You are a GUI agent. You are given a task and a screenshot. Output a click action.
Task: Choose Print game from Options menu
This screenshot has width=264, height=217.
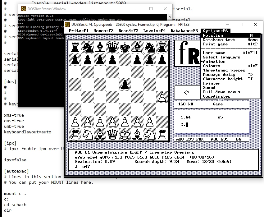pos(215,44)
